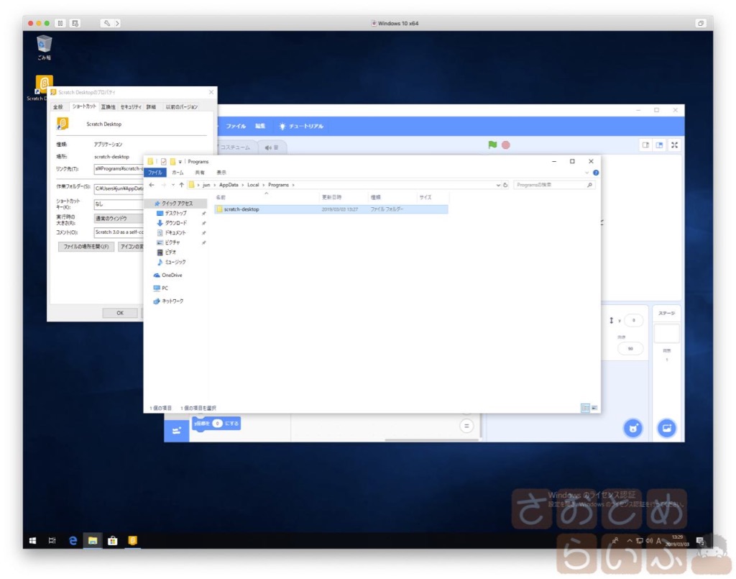
Task: Switch Scratch to small stage layout
Action: click(x=646, y=145)
